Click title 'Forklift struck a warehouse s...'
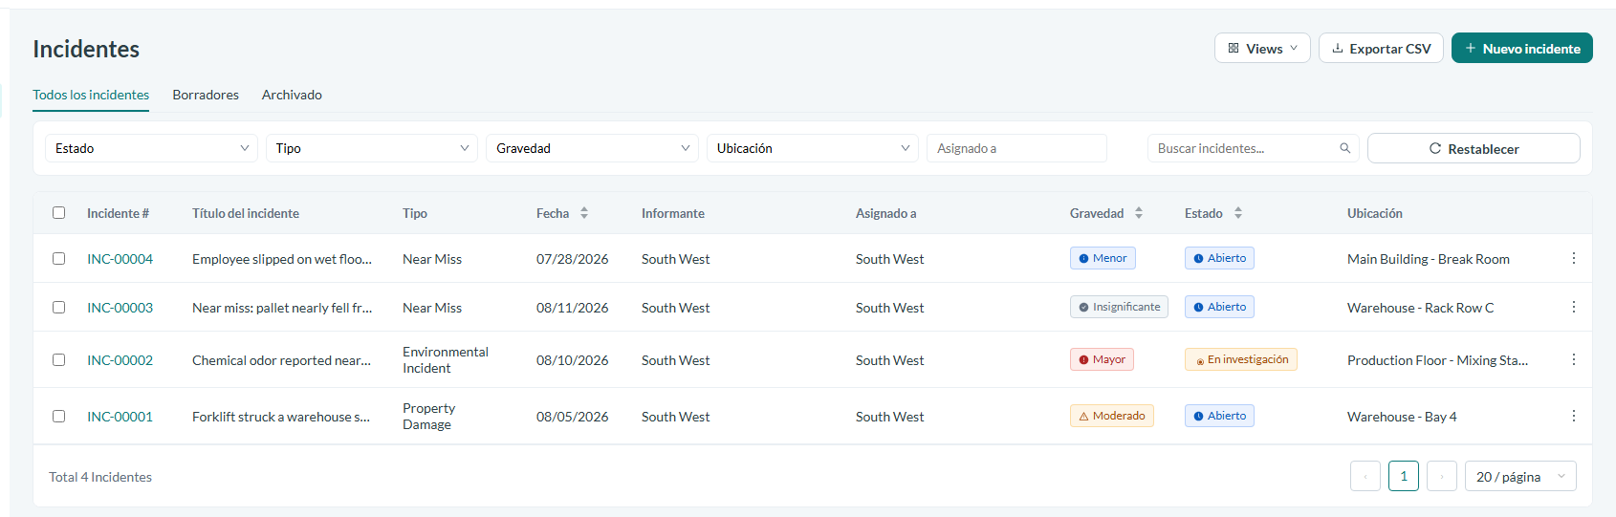The image size is (1616, 517). pyautogui.click(x=281, y=417)
